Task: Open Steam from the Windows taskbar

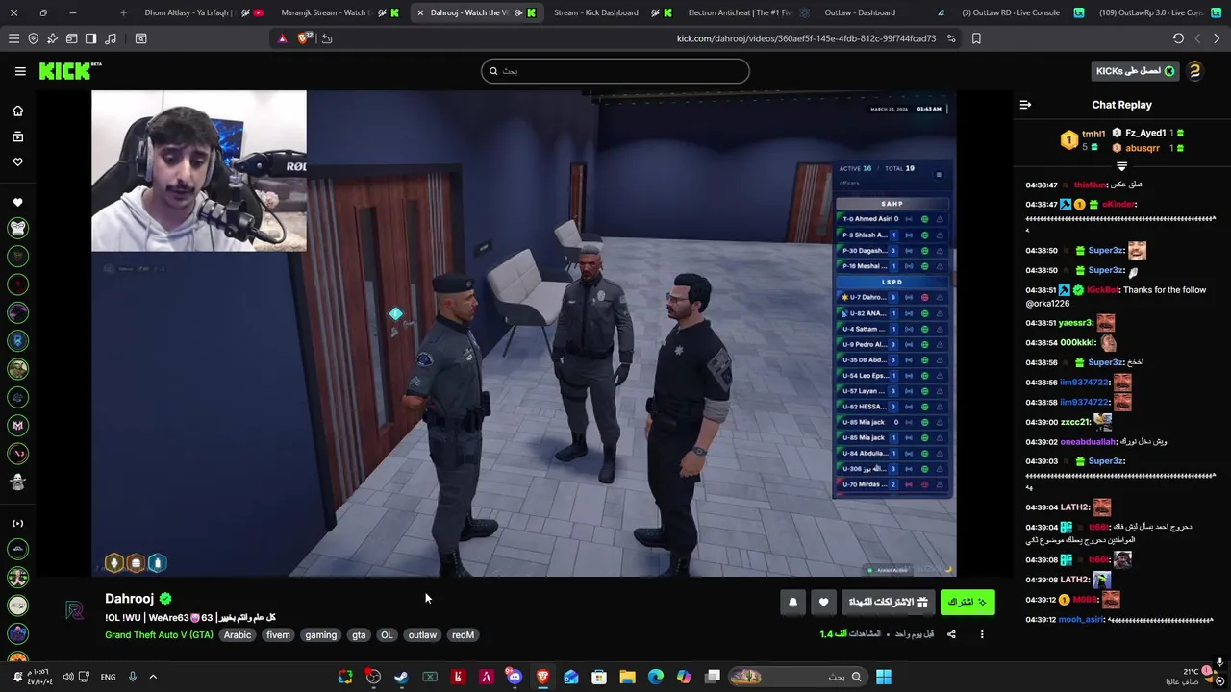Action: pos(401,677)
